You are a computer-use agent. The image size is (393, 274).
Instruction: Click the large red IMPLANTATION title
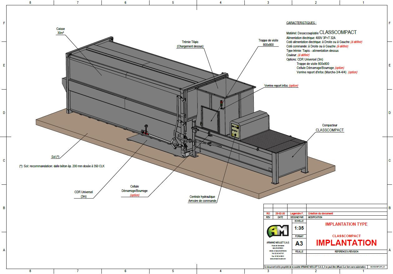(x=346, y=243)
